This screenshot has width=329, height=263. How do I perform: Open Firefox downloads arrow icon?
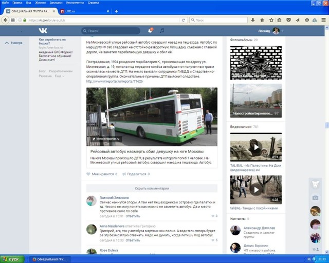253,20
